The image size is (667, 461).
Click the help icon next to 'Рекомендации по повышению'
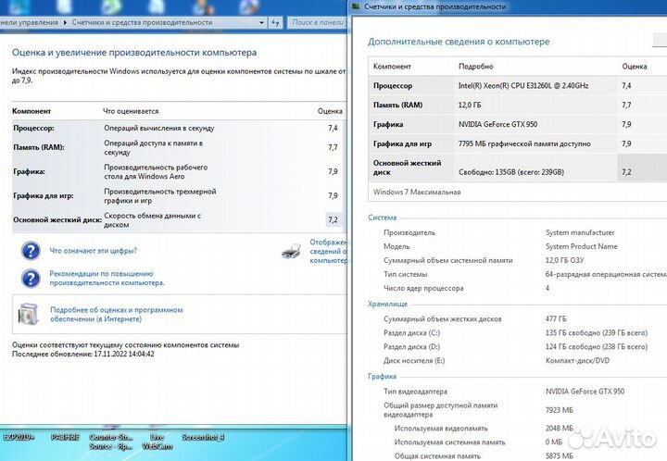click(31, 278)
